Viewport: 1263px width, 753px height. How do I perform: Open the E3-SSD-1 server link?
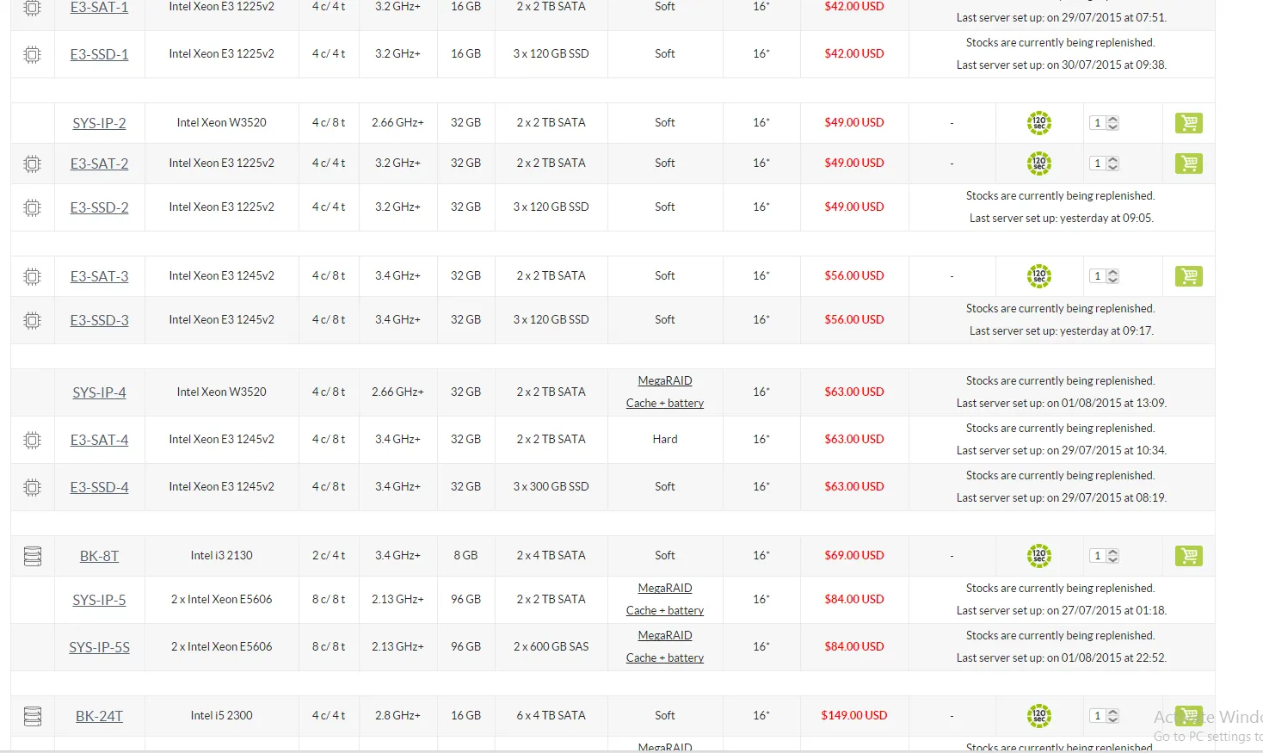tap(99, 54)
